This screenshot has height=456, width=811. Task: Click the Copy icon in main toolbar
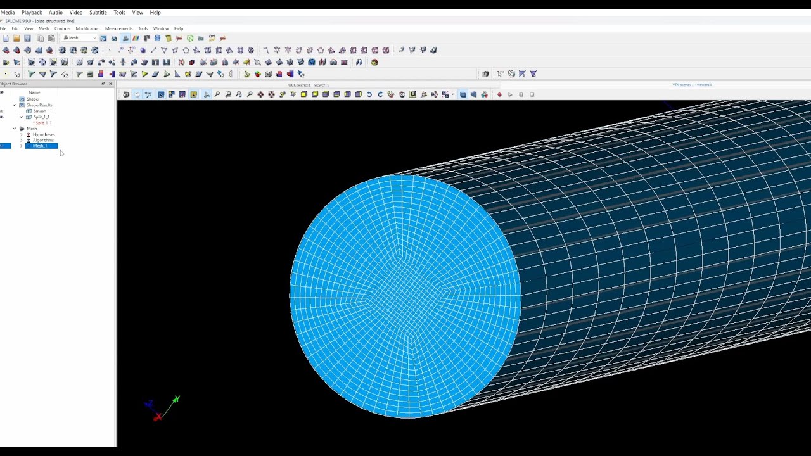coord(41,38)
